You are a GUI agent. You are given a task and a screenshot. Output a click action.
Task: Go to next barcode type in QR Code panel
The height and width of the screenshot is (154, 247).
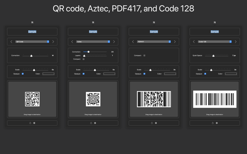click(53, 42)
